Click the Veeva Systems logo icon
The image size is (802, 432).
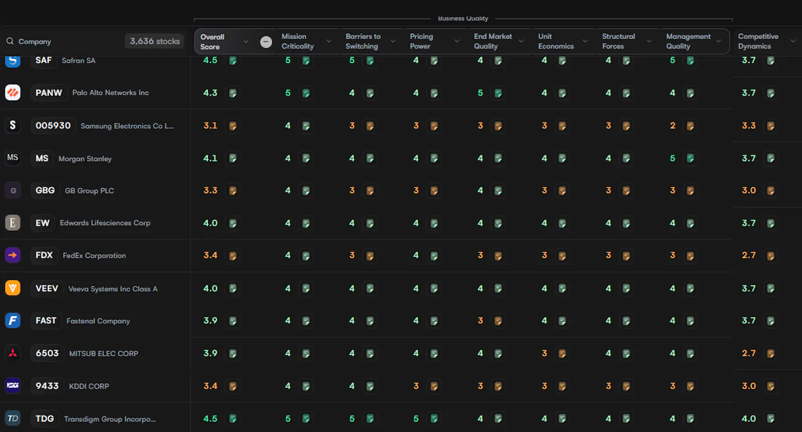(13, 288)
